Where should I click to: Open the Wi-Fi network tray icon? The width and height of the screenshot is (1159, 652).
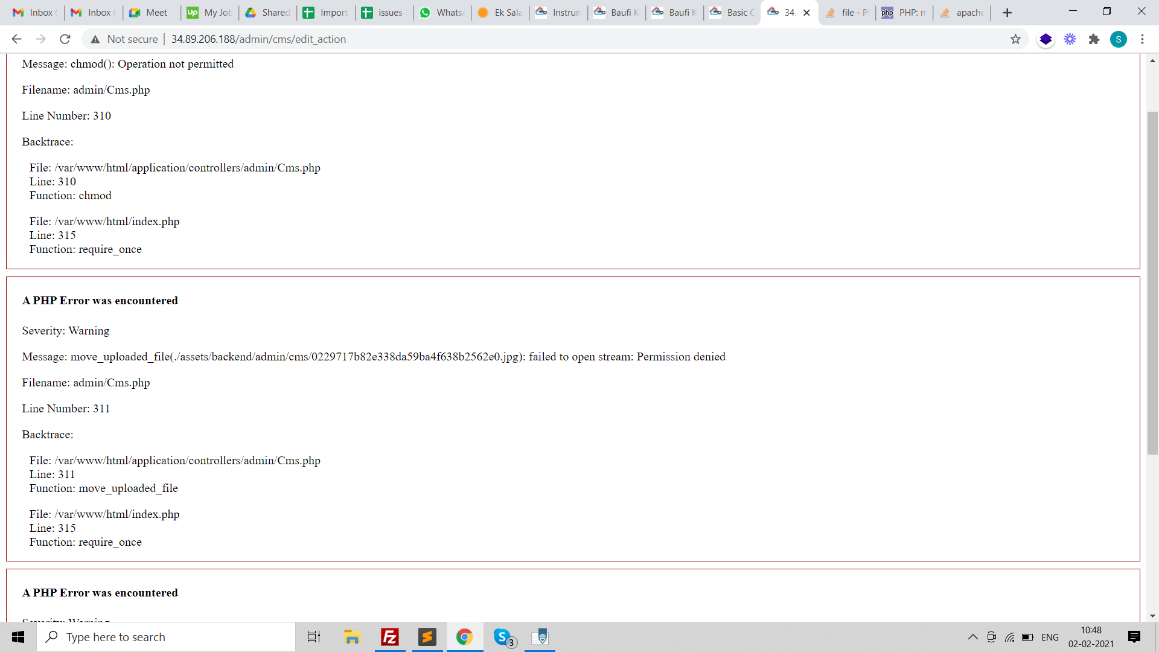pos(1009,637)
